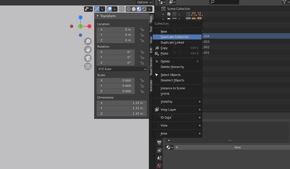Open XYZ Euler rotation mode dropdown
Screen dimensions: 290x169
(122, 69)
